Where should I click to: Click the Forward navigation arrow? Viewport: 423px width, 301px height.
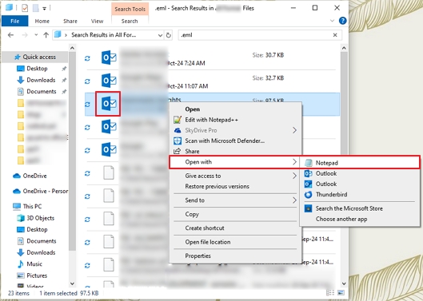[x=25, y=35]
